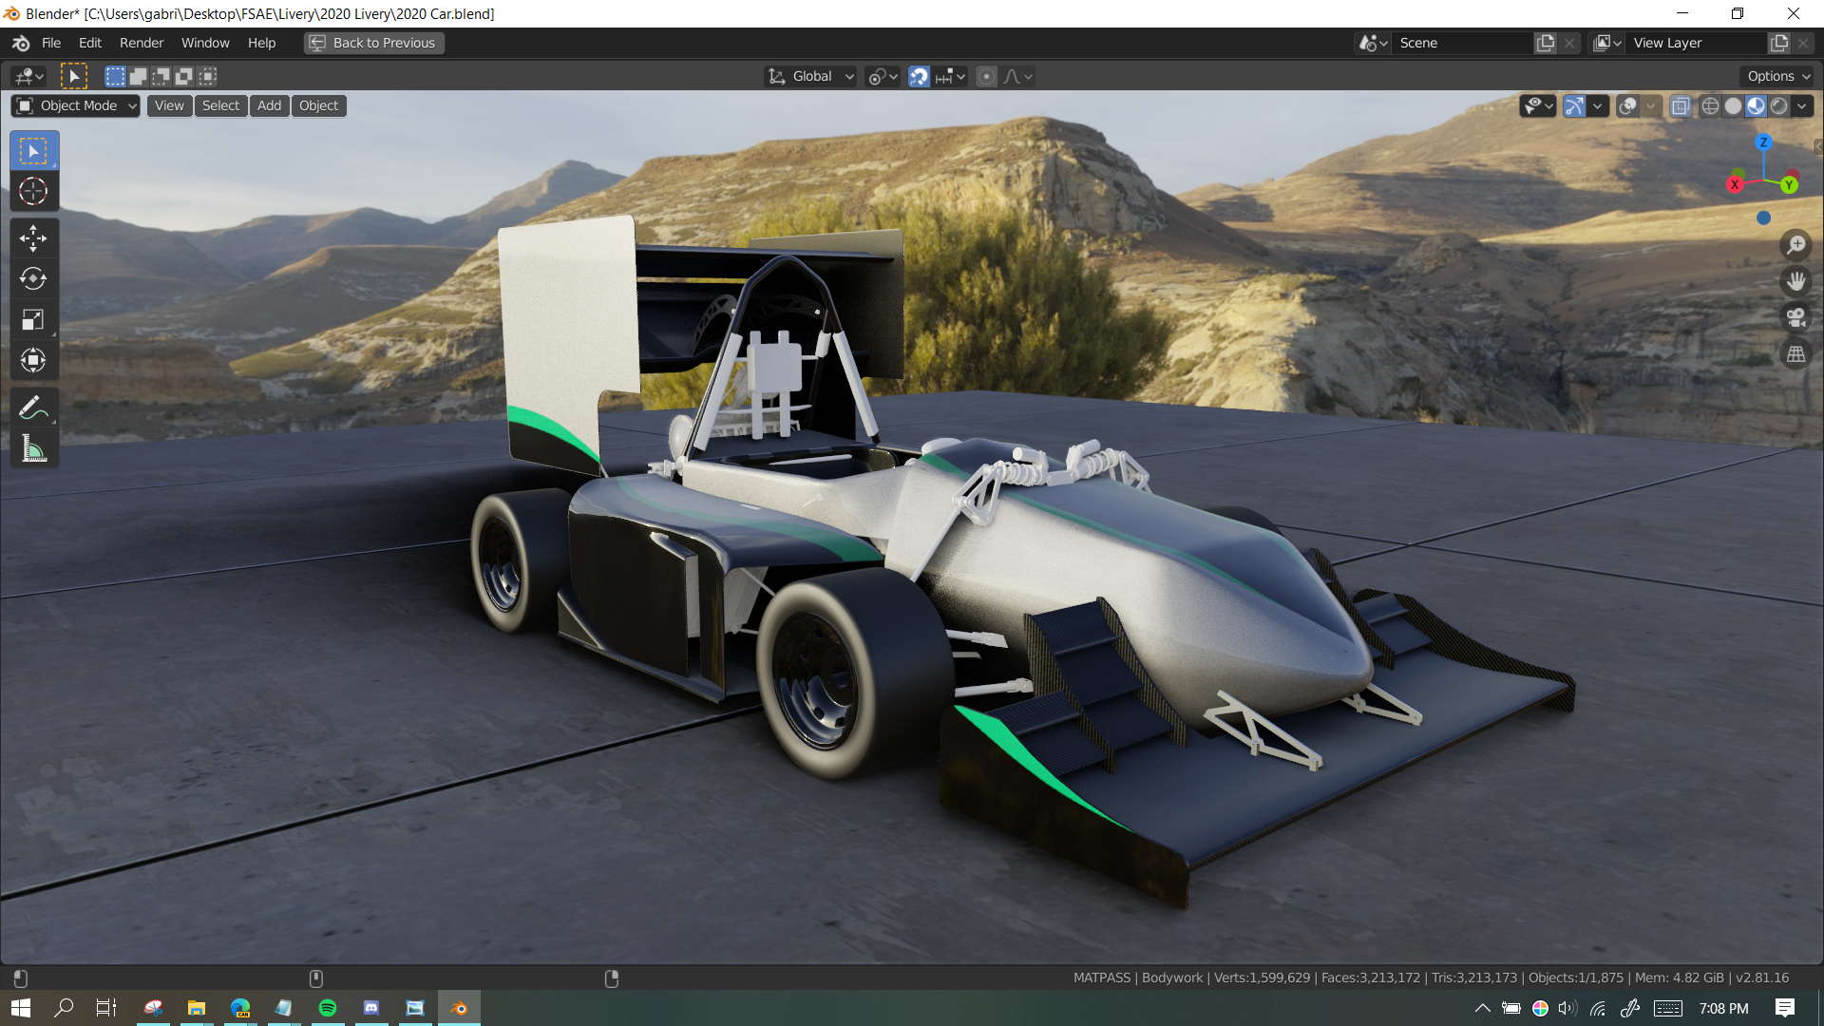Switch perspective/orthographic grid icon
This screenshot has height=1026, width=1824.
pyautogui.click(x=1795, y=354)
